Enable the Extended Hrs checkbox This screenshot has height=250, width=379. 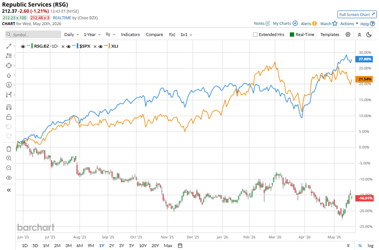point(255,35)
